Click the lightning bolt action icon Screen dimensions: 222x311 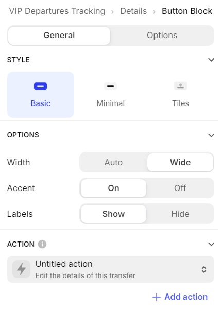tap(21, 269)
